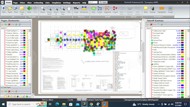Select the Dimension tool
Image resolution: width=190 pixels, height=107 pixels.
point(84,10)
